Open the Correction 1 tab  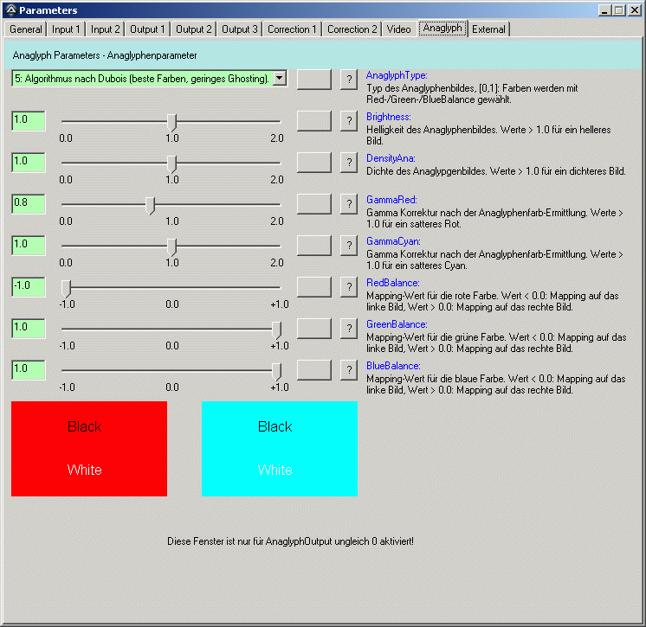(292, 29)
